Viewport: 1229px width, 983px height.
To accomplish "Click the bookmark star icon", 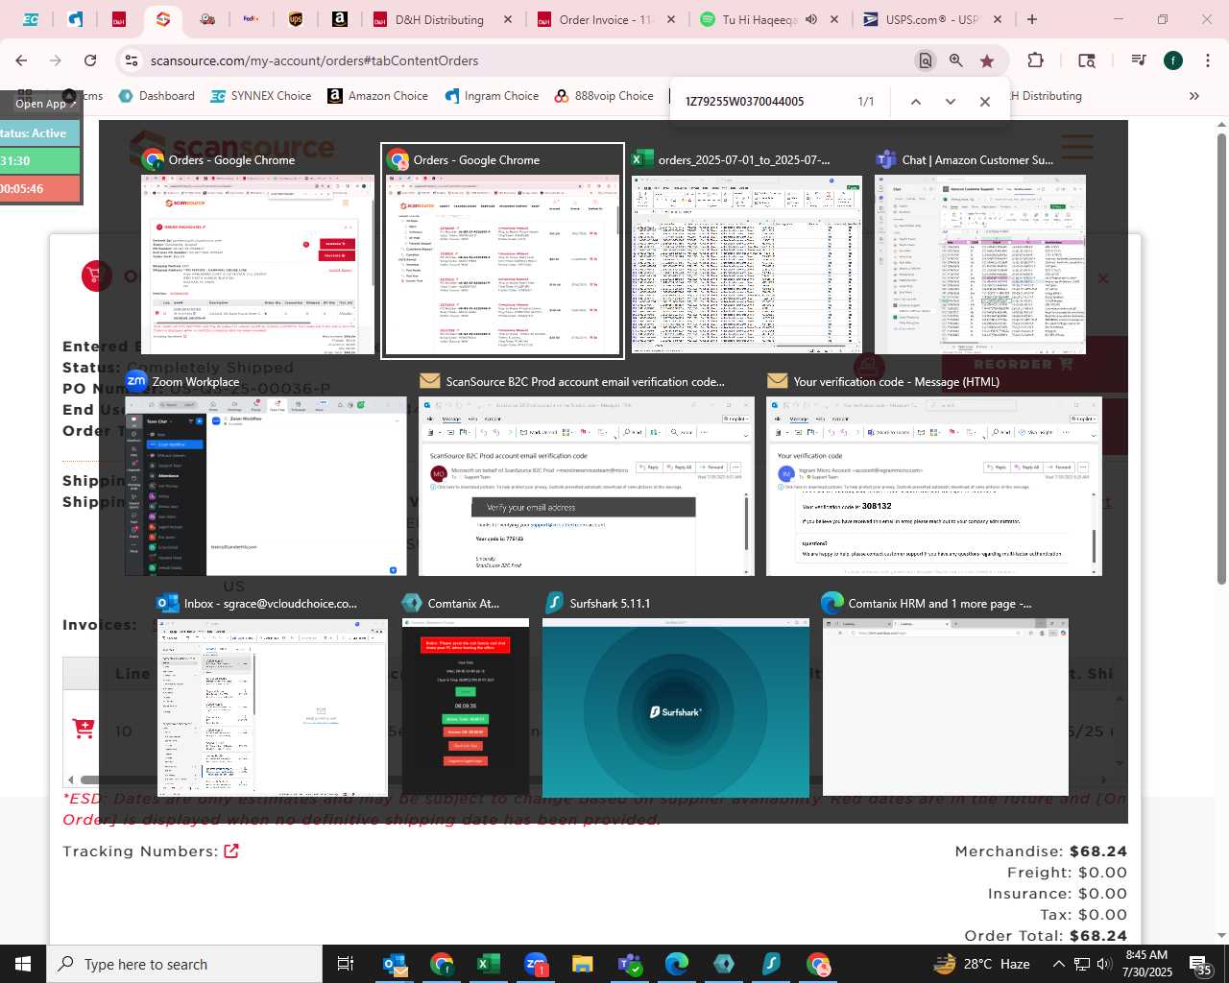I will [x=987, y=60].
